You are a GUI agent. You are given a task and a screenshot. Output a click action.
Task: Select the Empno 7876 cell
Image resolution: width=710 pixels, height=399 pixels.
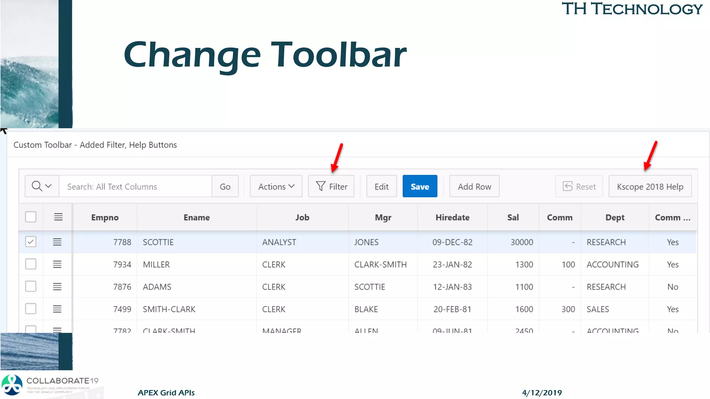105,287
